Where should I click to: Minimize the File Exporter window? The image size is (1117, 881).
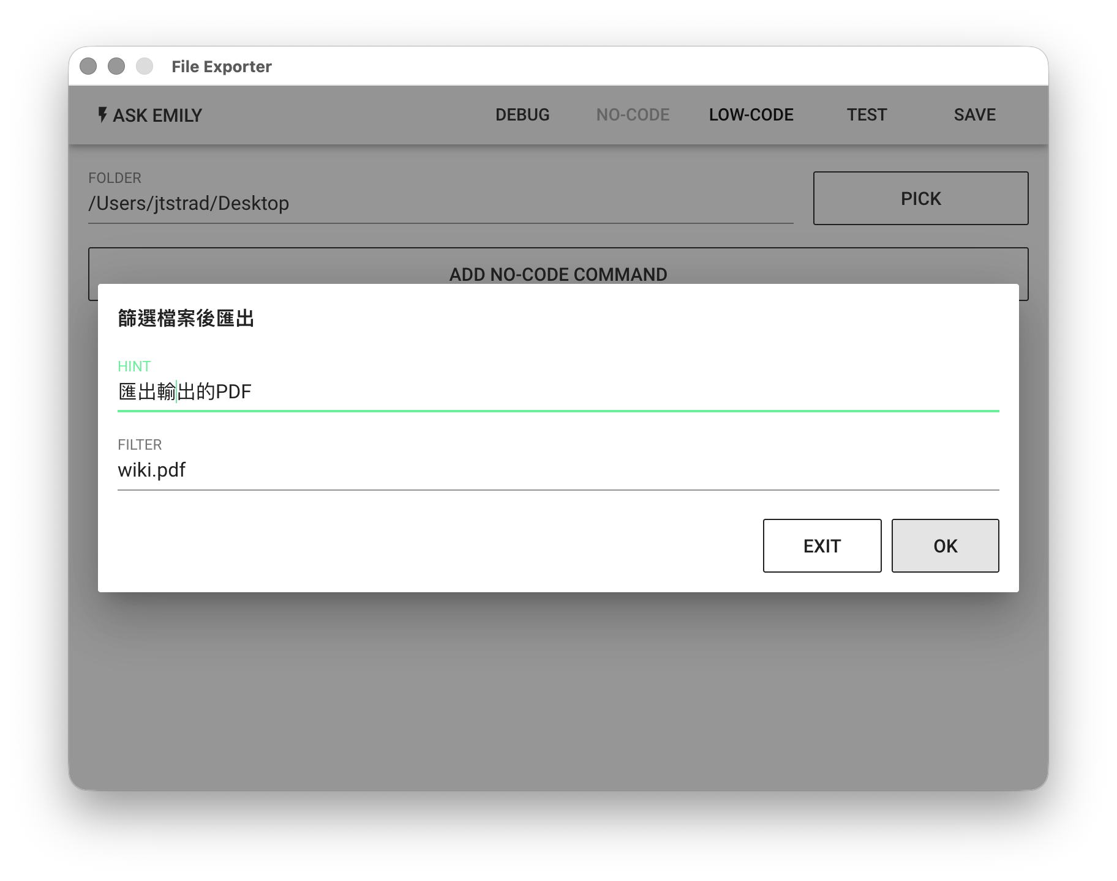pyautogui.click(x=116, y=66)
